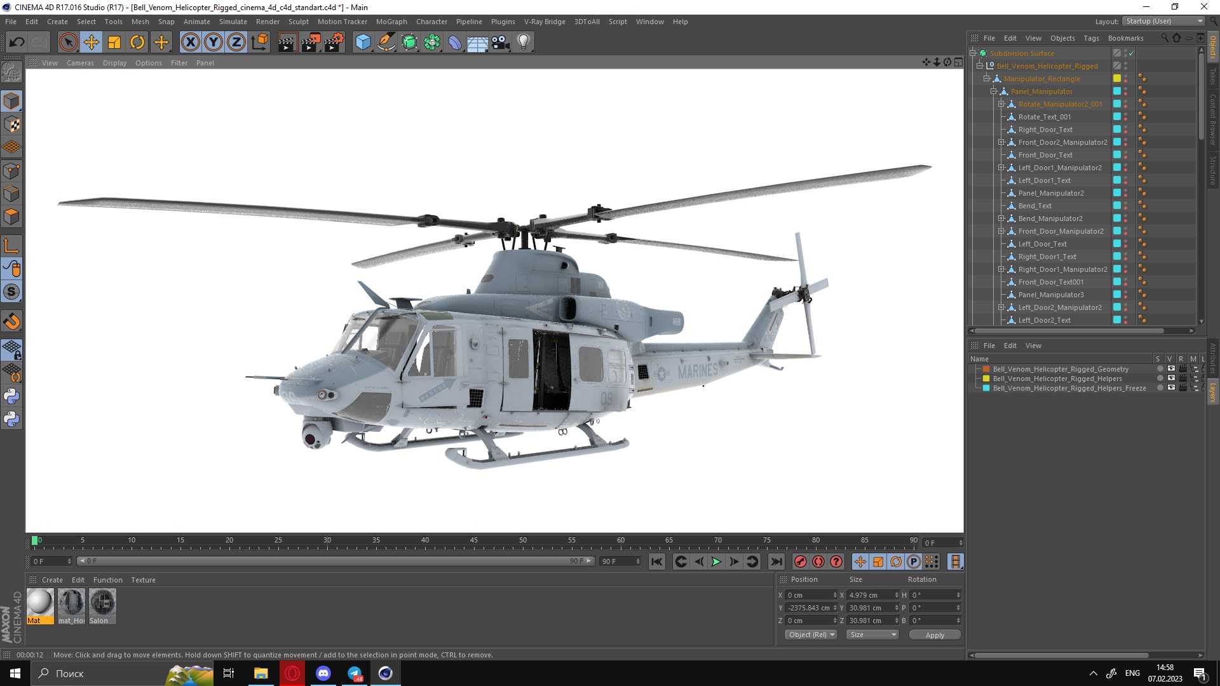Click the Layer color swatch of Panel_Manipulator2
1220x686 pixels.
(1116, 193)
